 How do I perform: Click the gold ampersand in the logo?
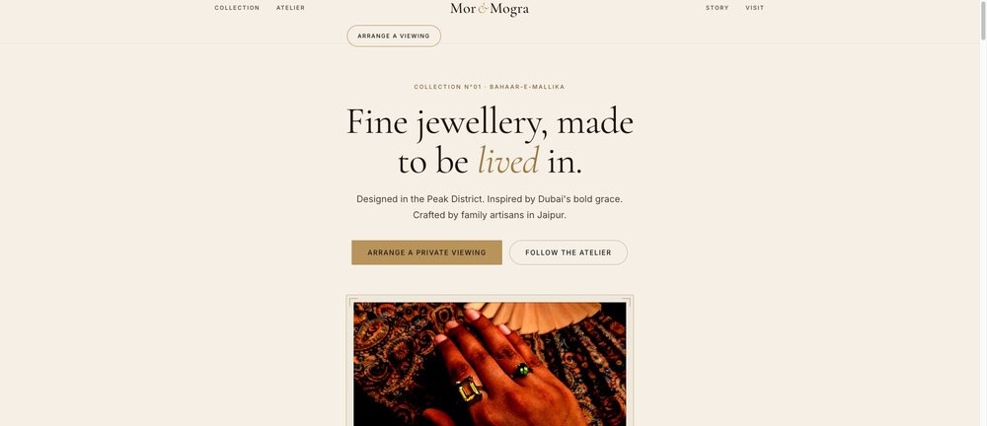pos(483,9)
